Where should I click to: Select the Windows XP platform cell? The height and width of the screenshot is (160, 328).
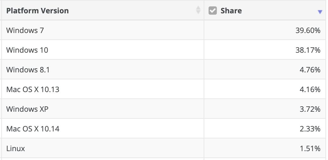pos(27,109)
